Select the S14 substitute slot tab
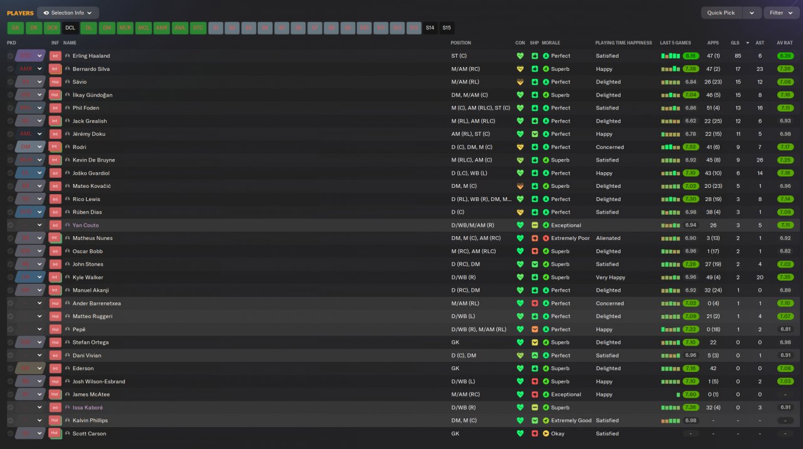This screenshot has height=449, width=803. click(430, 28)
